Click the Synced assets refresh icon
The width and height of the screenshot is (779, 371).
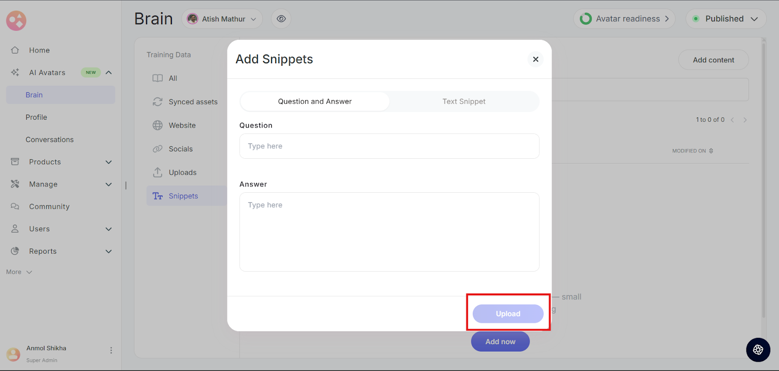click(x=158, y=102)
